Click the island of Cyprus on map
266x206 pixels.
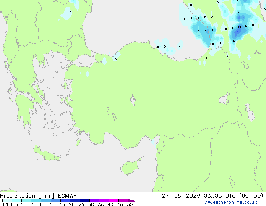(130, 167)
